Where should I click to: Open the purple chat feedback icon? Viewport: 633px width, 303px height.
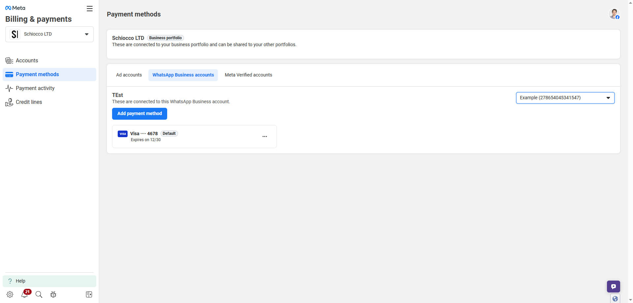(613, 286)
